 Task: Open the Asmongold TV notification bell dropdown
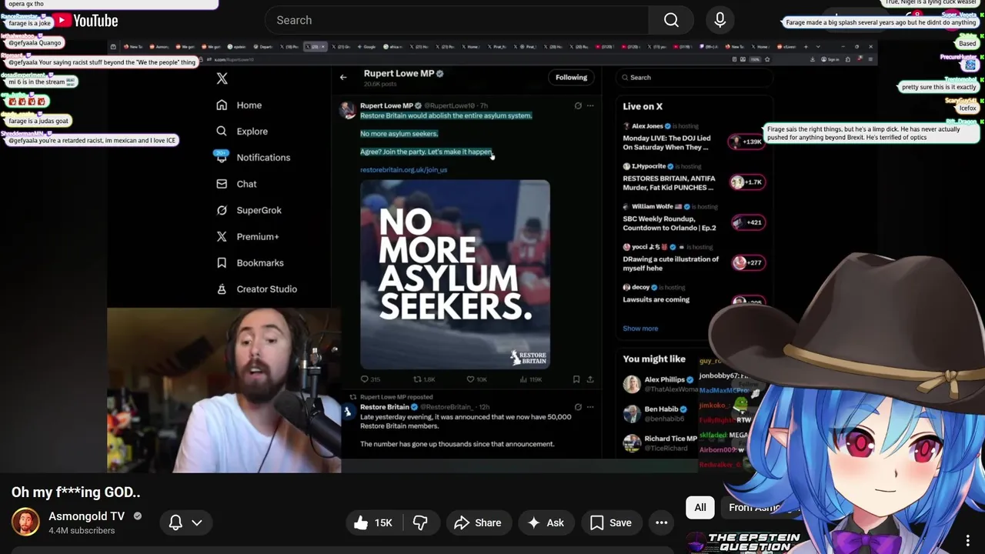[185, 522]
